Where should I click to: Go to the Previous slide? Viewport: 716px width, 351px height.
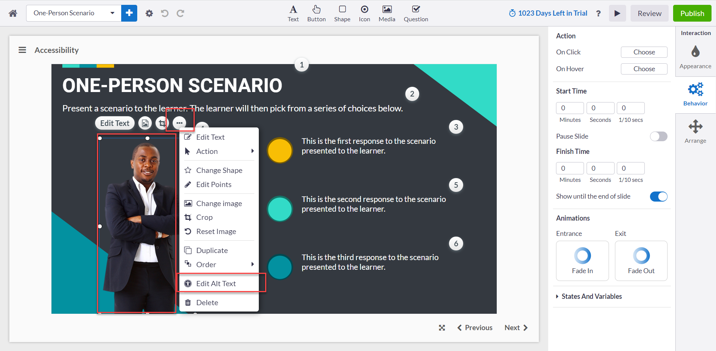pos(475,328)
